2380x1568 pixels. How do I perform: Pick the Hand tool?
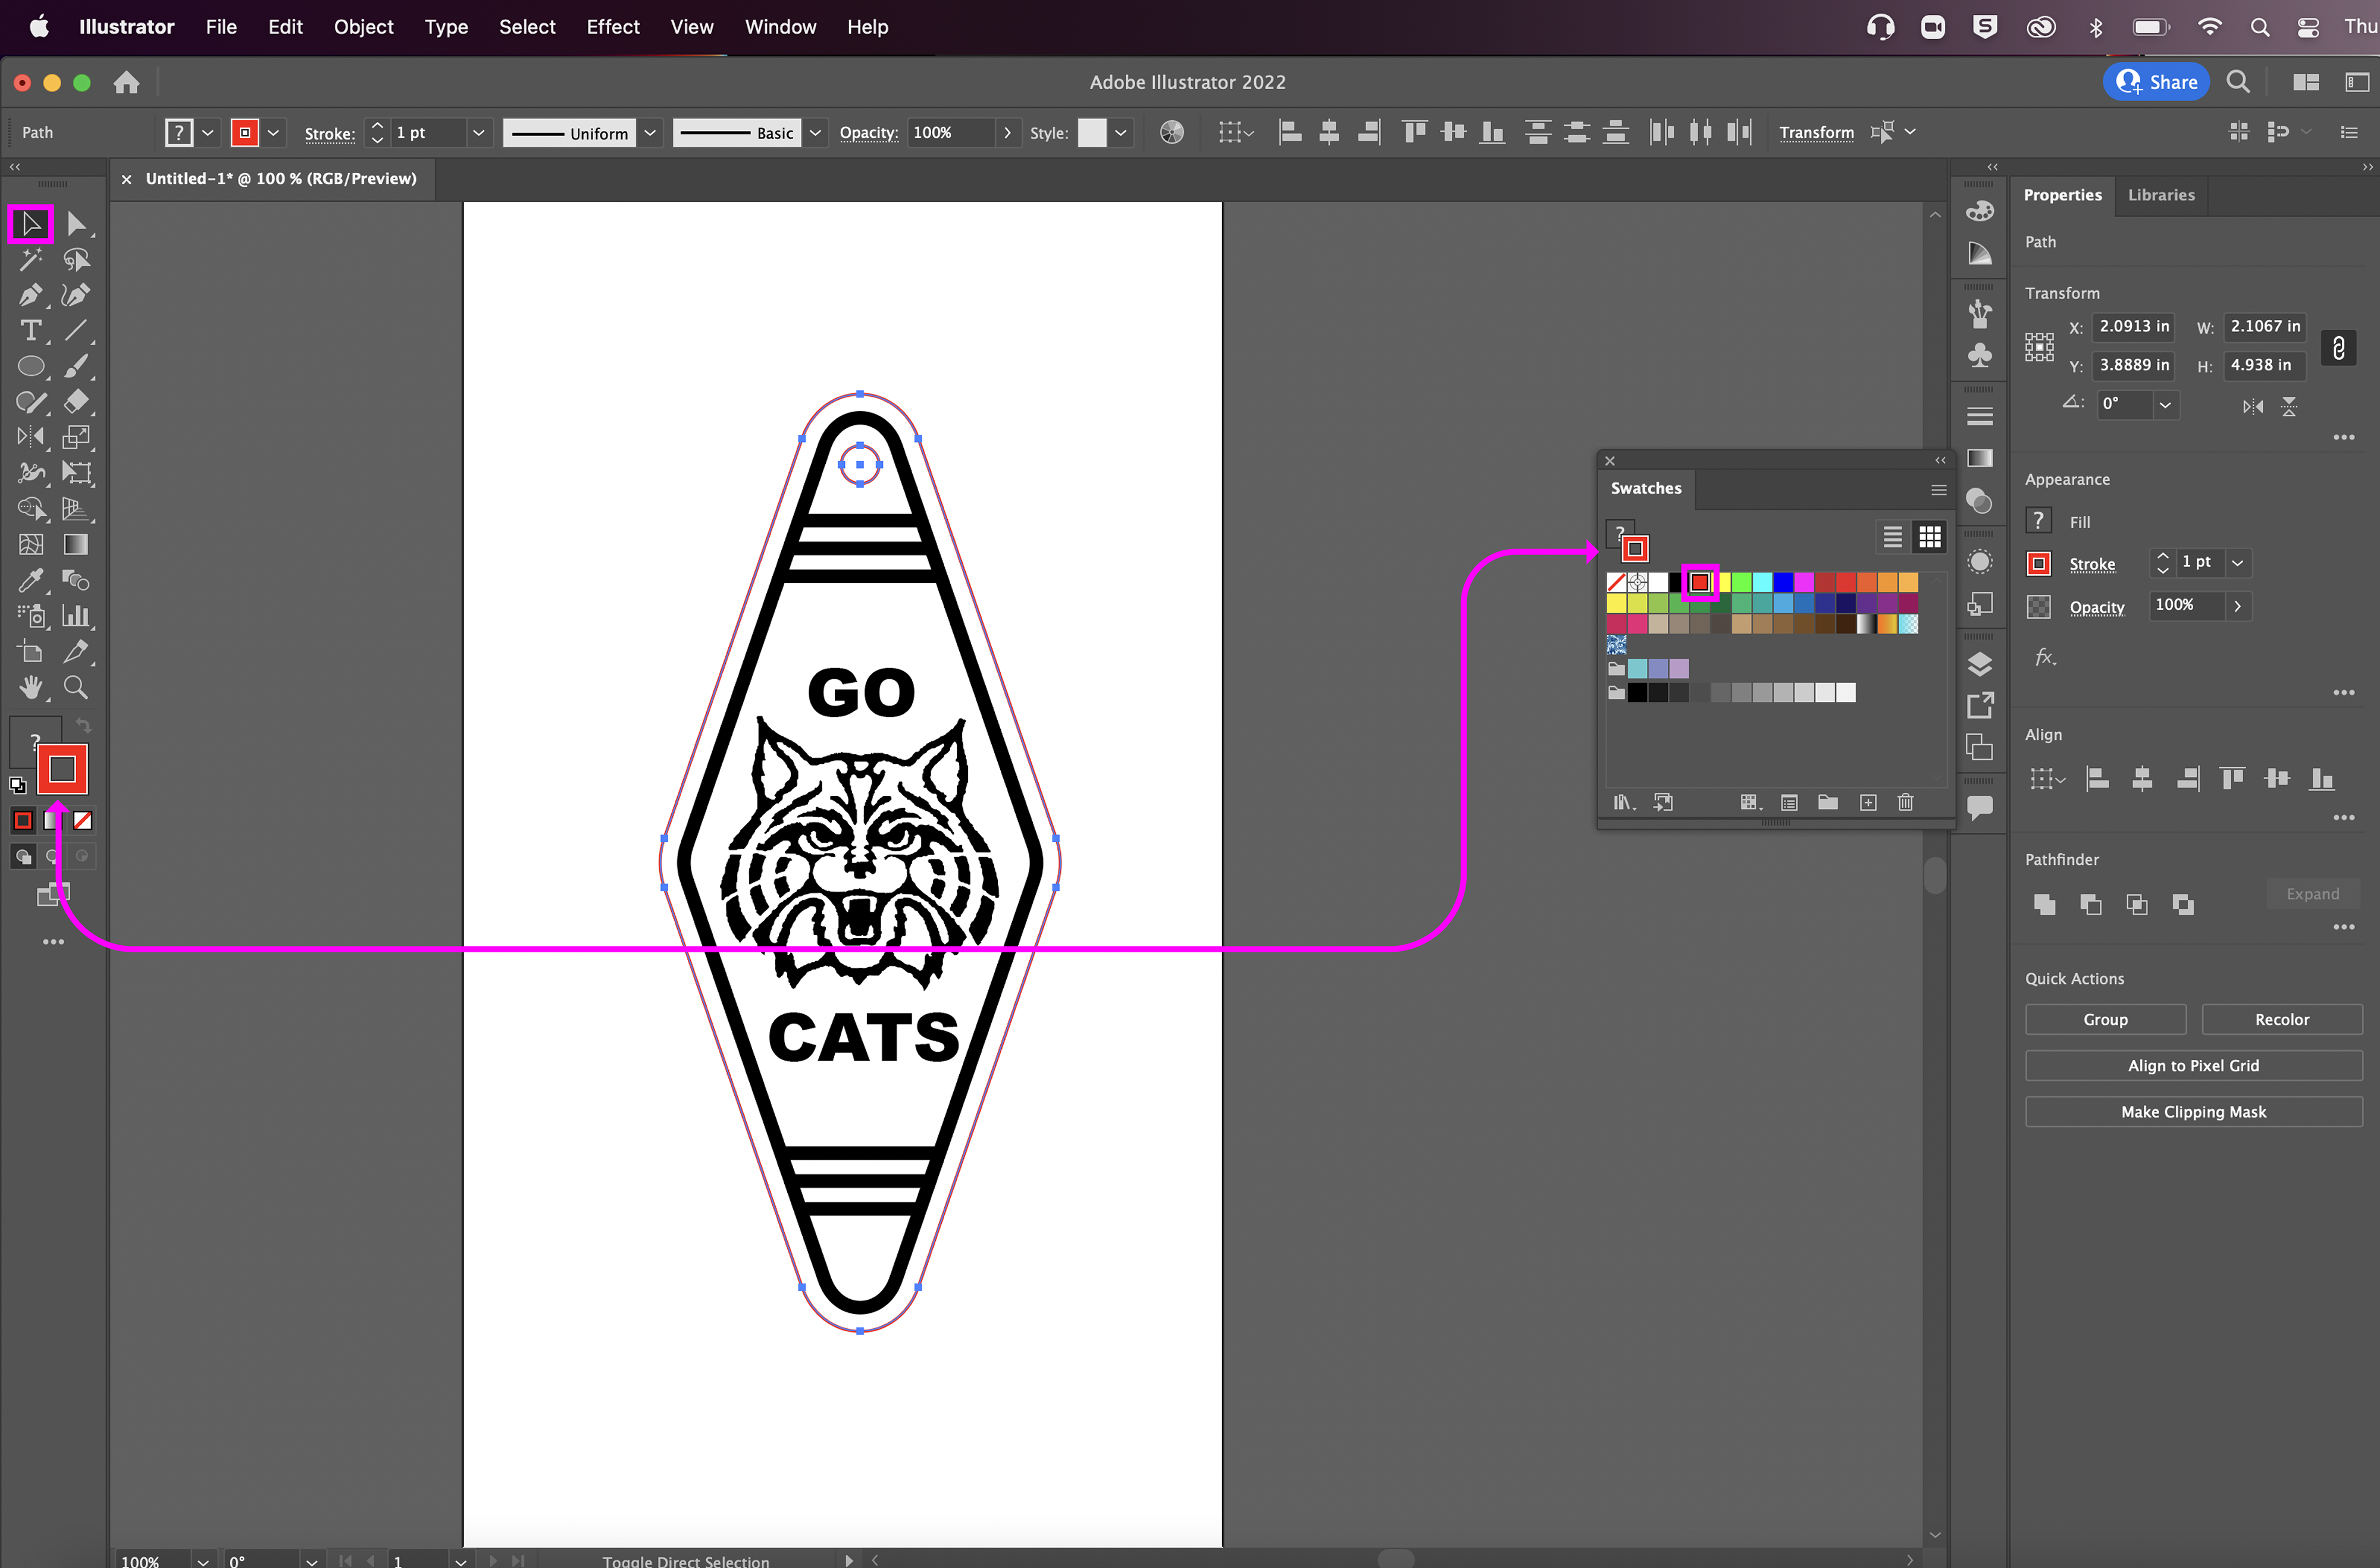tap(30, 688)
